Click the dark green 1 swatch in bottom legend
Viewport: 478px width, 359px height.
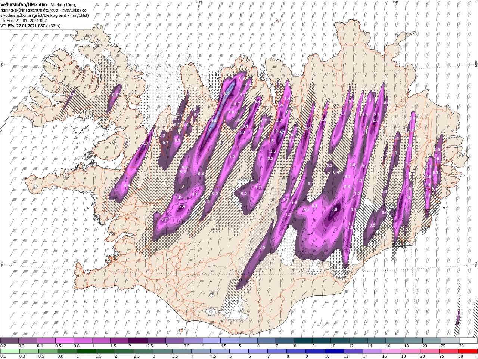[x=86, y=351]
